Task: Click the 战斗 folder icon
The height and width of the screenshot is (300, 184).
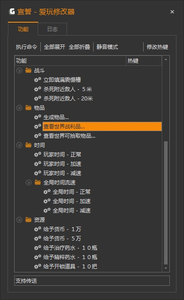Action: pos(28,70)
